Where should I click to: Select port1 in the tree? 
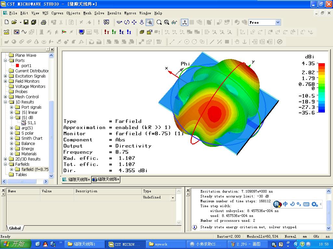(26, 65)
